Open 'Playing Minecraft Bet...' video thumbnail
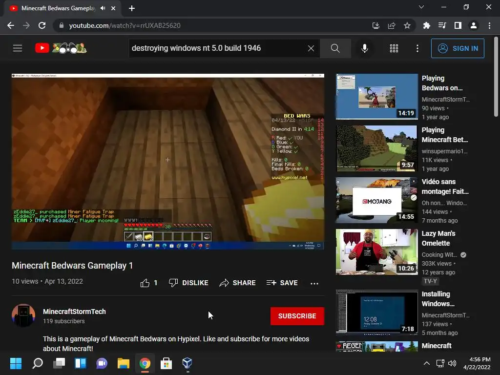 point(377,148)
